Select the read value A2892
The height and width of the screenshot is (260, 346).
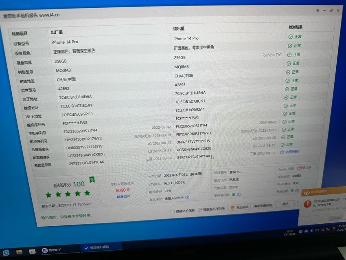tap(180, 85)
